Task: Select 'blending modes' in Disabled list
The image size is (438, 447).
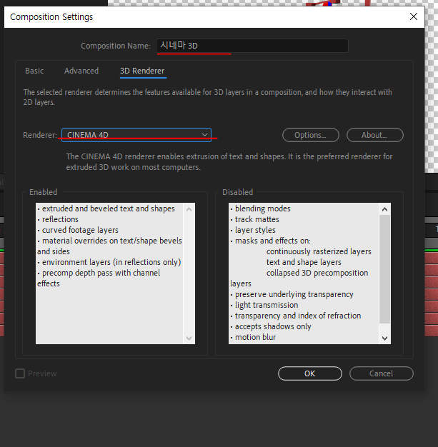Action: coord(262,209)
